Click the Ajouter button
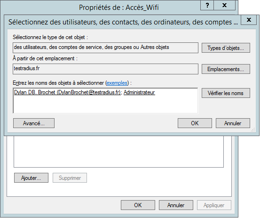260x218 pixels. (31, 178)
